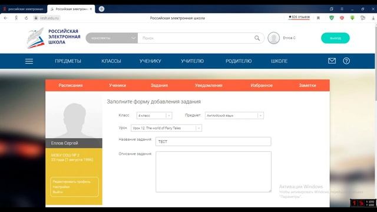The height and width of the screenshot is (212, 377).
Task: Open the Классы menu
Action: 111,61
